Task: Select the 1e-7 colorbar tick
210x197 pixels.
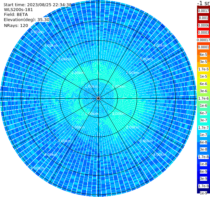Action: pyautogui.click(x=204, y=135)
